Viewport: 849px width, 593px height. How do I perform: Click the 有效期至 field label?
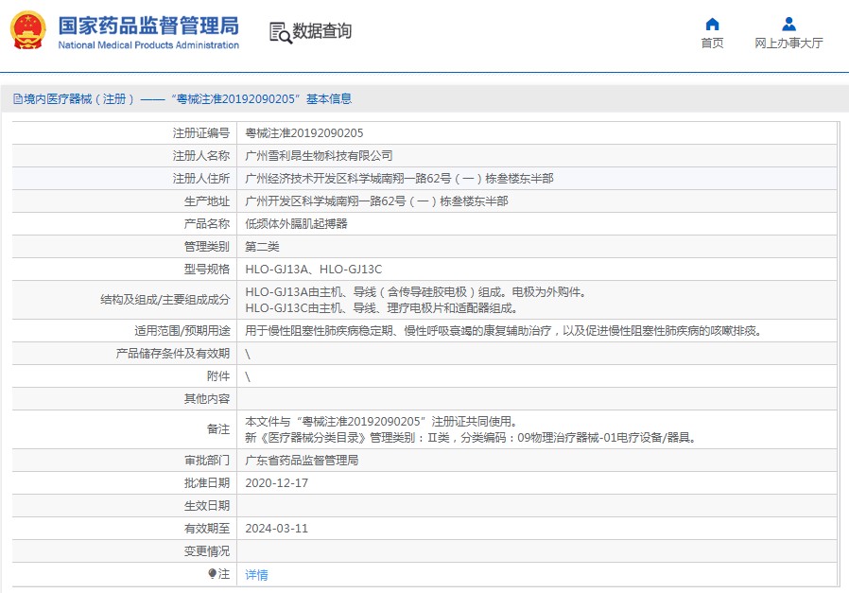(207, 529)
